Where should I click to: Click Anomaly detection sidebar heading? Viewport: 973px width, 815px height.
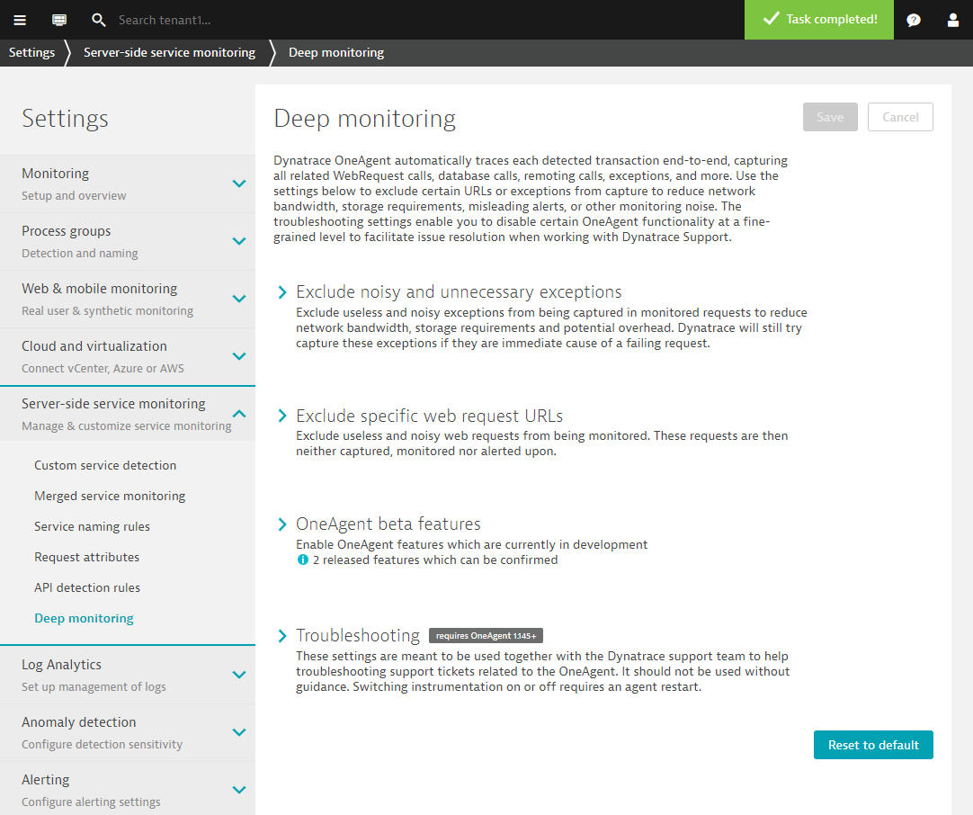[x=79, y=722]
